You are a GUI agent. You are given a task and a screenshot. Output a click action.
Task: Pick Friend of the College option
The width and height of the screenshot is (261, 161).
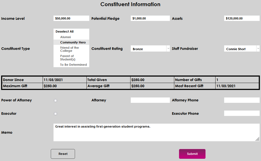[69, 49]
